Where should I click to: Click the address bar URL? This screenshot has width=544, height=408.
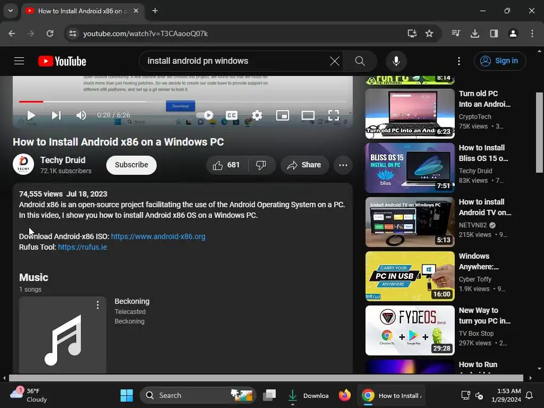pos(146,33)
